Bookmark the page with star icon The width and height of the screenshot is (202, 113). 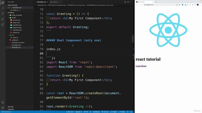pyautogui.click(x=179, y=5)
